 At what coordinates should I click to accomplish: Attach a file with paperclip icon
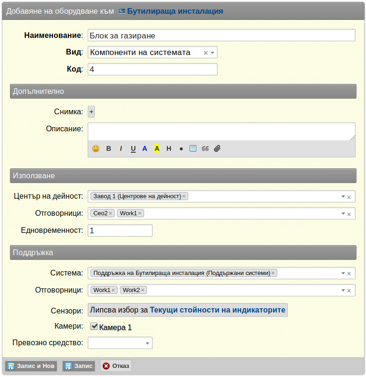(x=217, y=148)
